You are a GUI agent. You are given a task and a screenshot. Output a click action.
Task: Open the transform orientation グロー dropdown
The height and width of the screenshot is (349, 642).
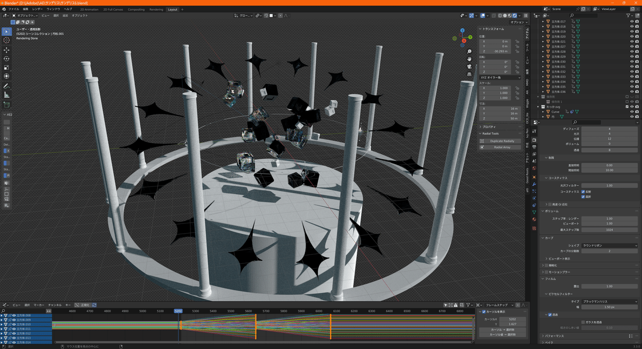(243, 15)
